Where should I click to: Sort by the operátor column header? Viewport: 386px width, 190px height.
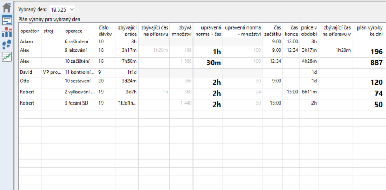pyautogui.click(x=30, y=31)
